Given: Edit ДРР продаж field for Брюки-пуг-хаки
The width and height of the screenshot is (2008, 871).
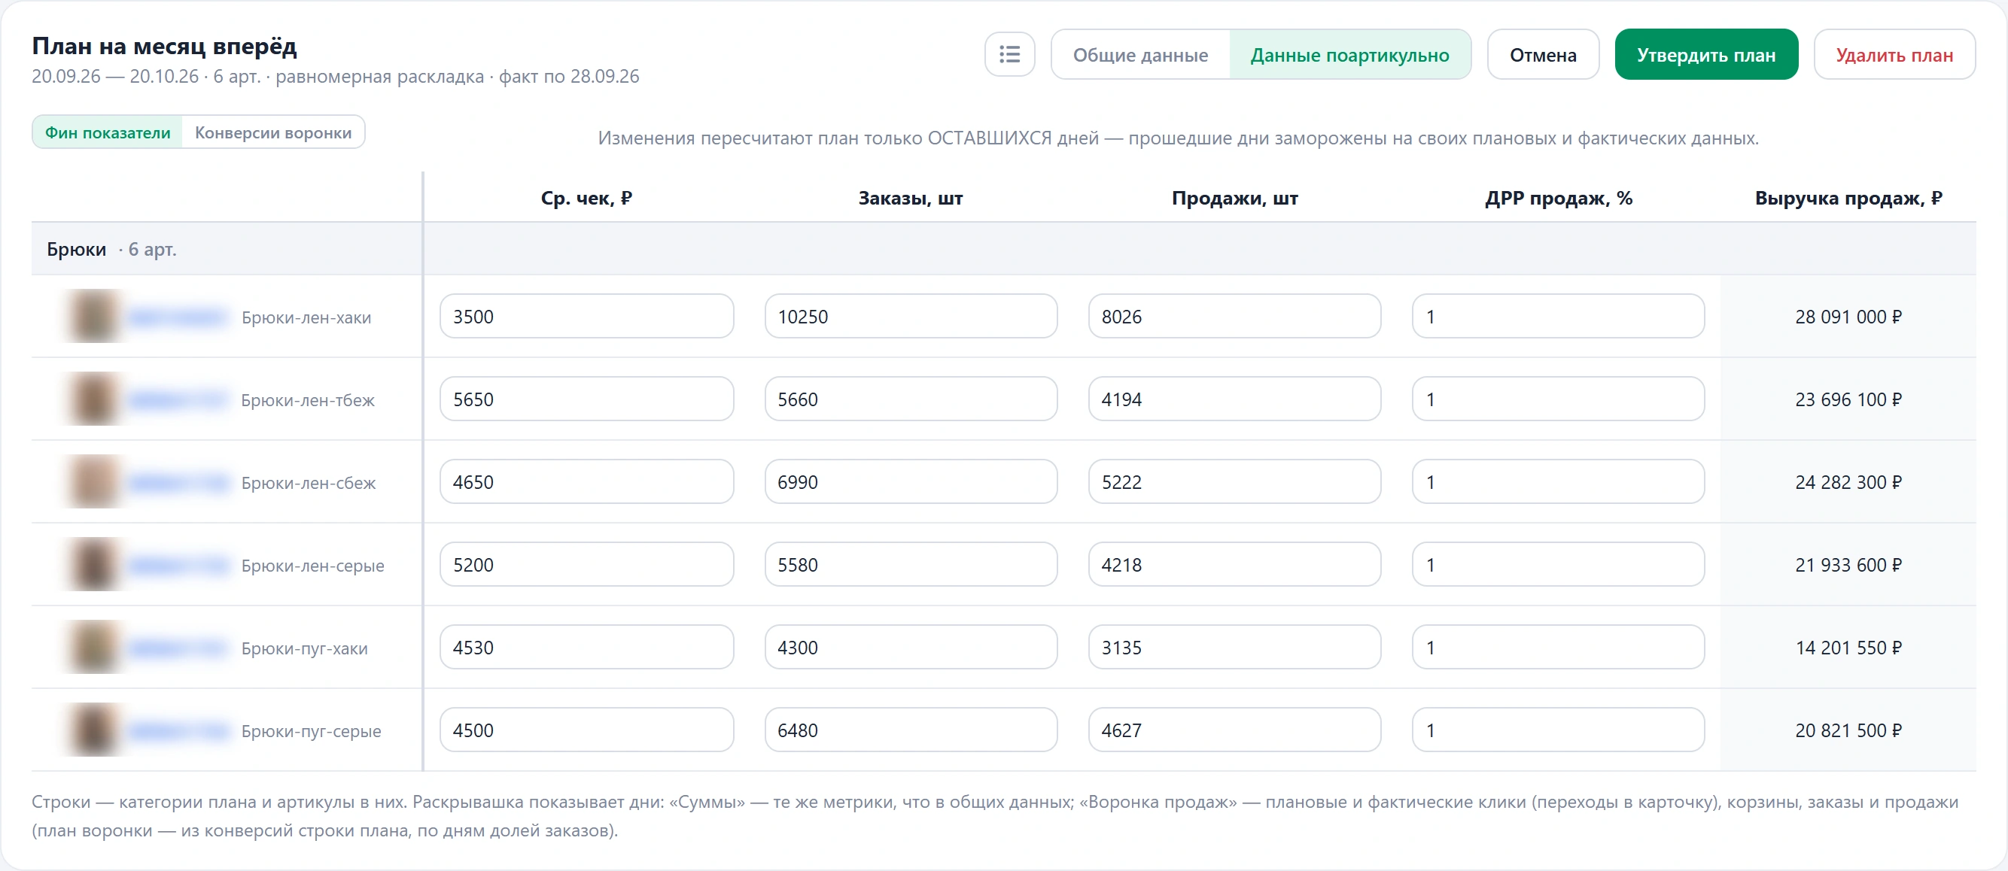Looking at the screenshot, I should click(x=1557, y=647).
